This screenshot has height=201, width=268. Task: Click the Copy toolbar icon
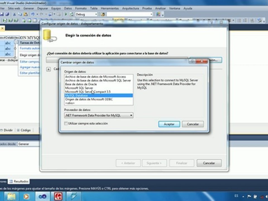tap(20, 14)
